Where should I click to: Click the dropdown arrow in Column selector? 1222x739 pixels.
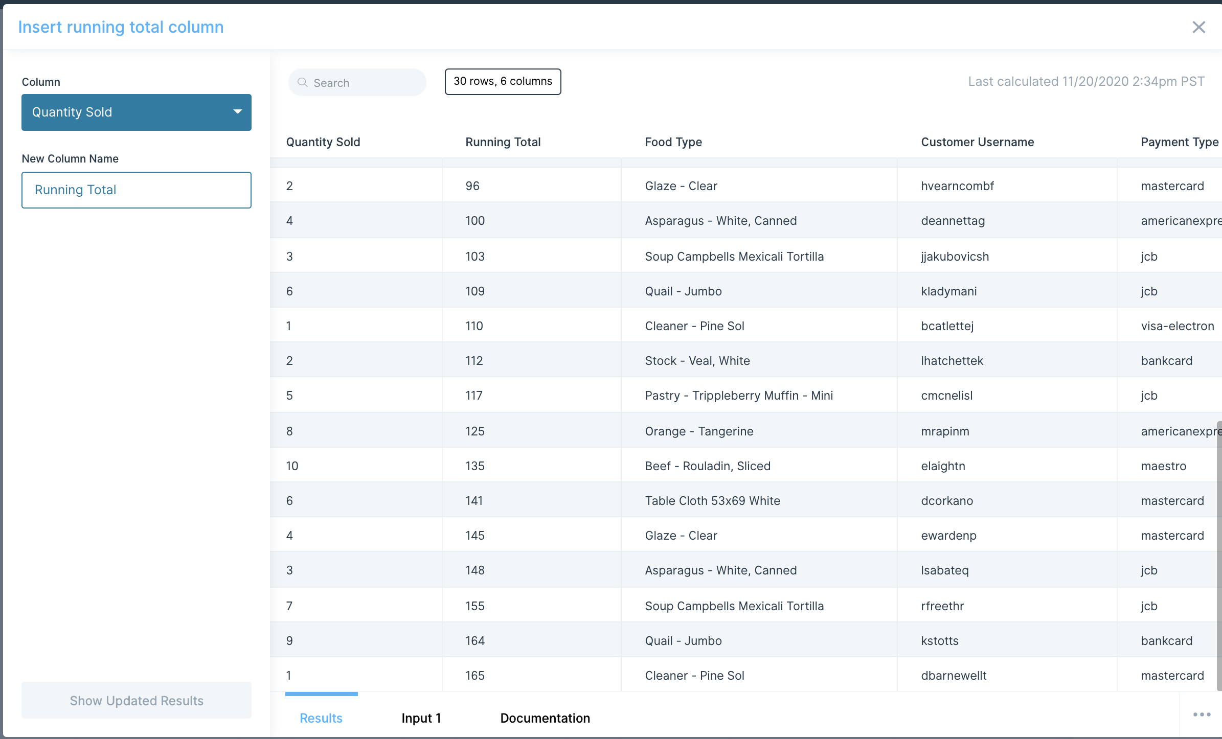tap(237, 112)
